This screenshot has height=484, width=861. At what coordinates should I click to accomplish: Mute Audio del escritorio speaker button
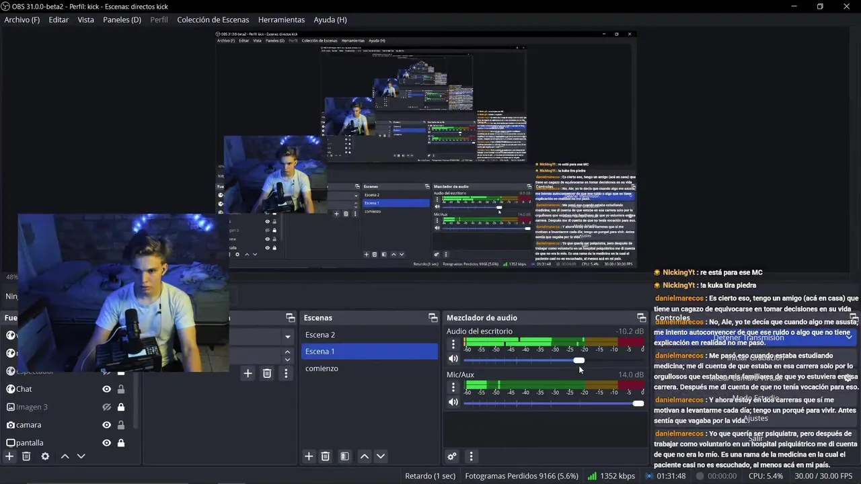tap(453, 359)
